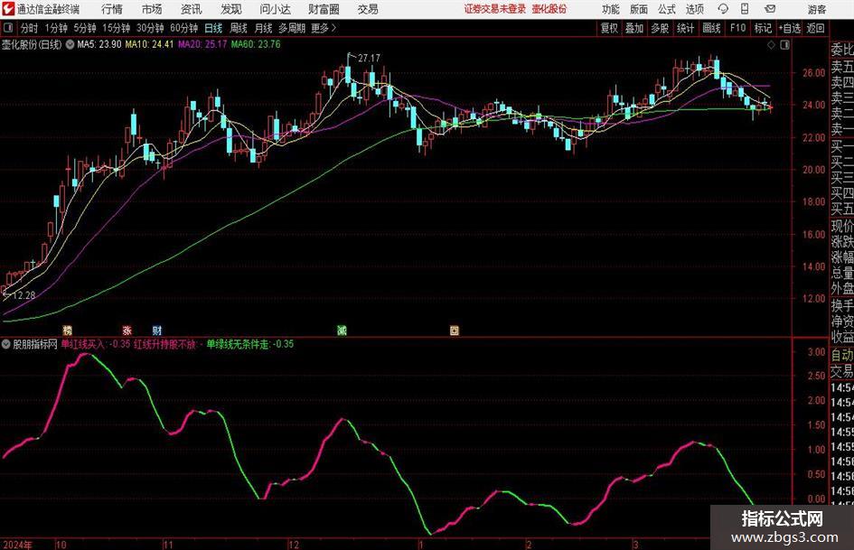The image size is (854, 550).
Task: Click the 统计 statistics button
Action: pyautogui.click(x=685, y=28)
